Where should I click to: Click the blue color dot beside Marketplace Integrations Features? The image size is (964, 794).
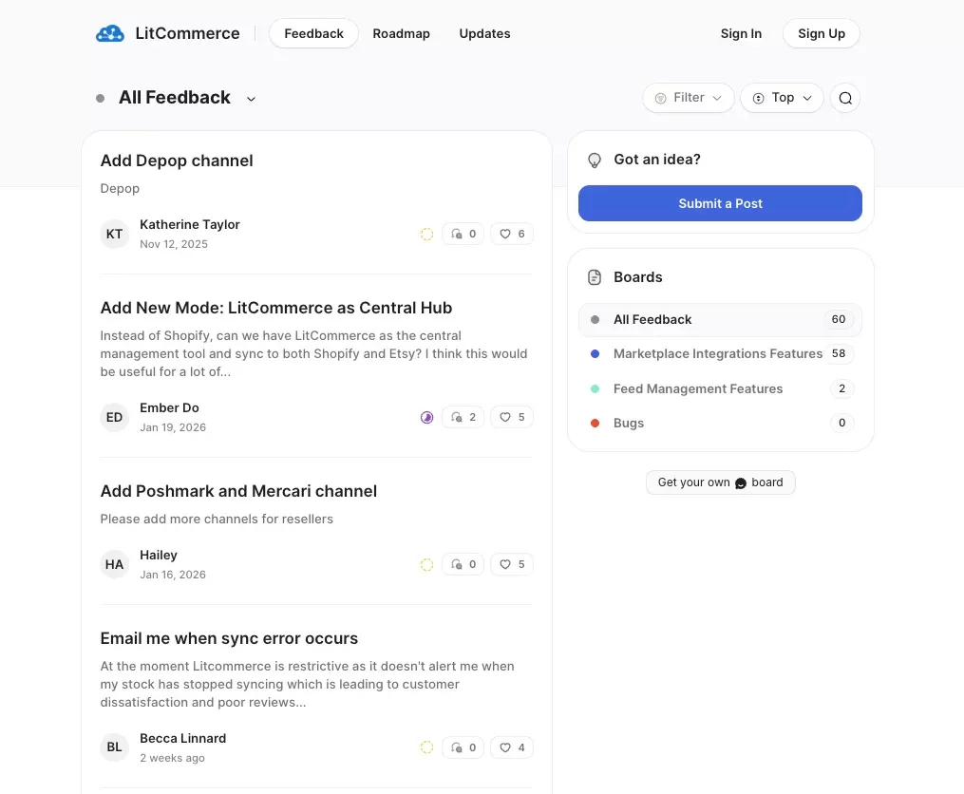pos(595,353)
